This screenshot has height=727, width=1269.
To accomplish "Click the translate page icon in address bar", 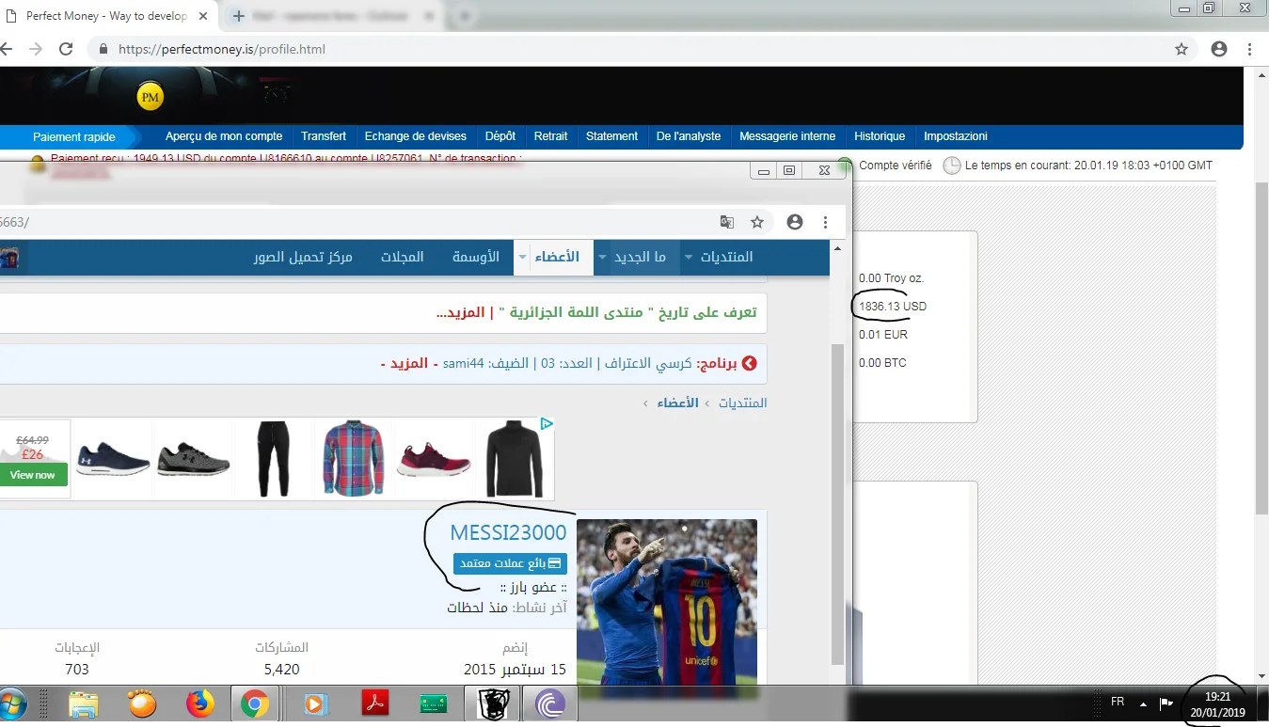I will point(726,222).
